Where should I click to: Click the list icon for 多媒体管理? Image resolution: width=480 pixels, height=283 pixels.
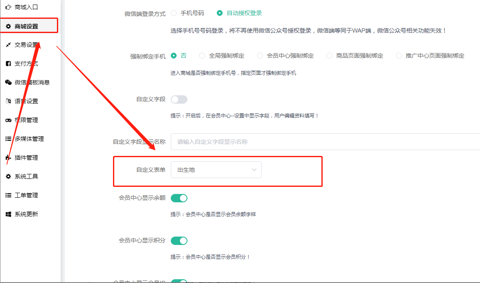(8, 139)
